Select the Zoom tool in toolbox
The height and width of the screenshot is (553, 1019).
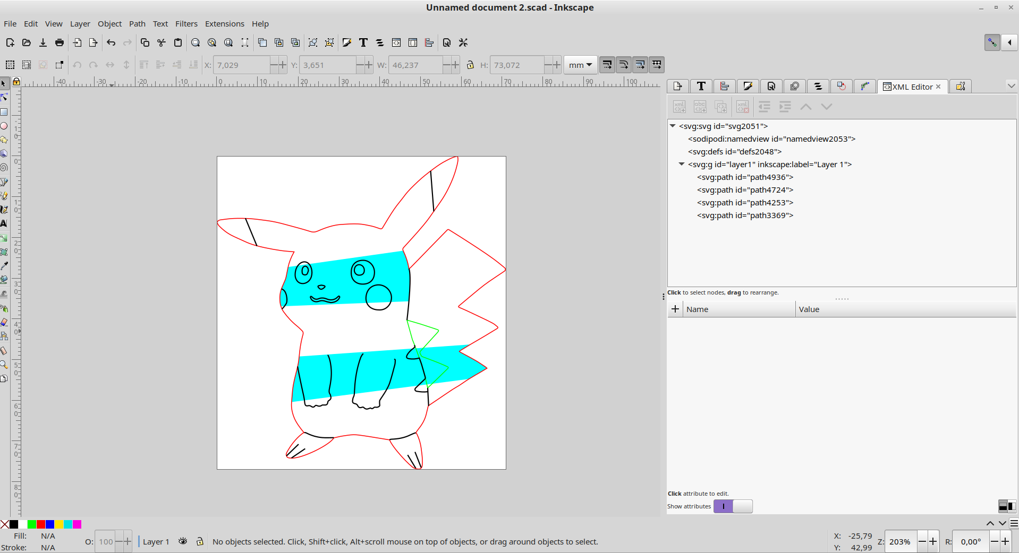click(4, 365)
